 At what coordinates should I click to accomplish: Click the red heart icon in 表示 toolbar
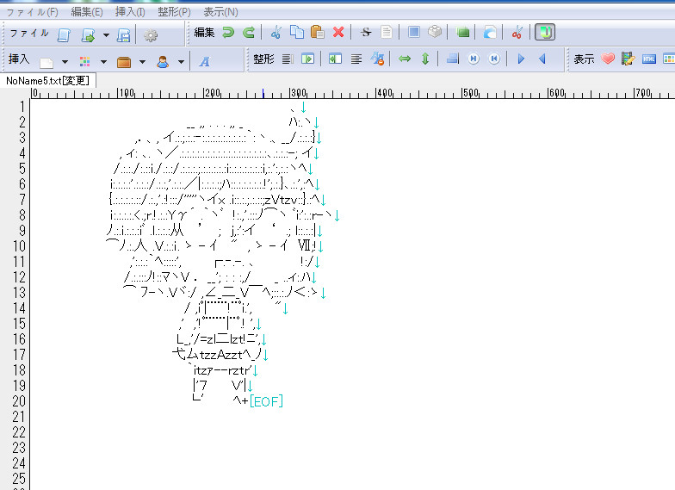[x=608, y=59]
